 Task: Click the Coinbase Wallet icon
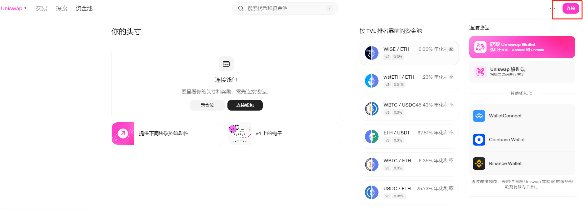[479, 140]
